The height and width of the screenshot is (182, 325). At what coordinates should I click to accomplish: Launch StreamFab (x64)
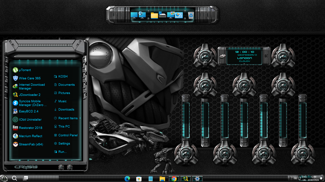[28, 144]
